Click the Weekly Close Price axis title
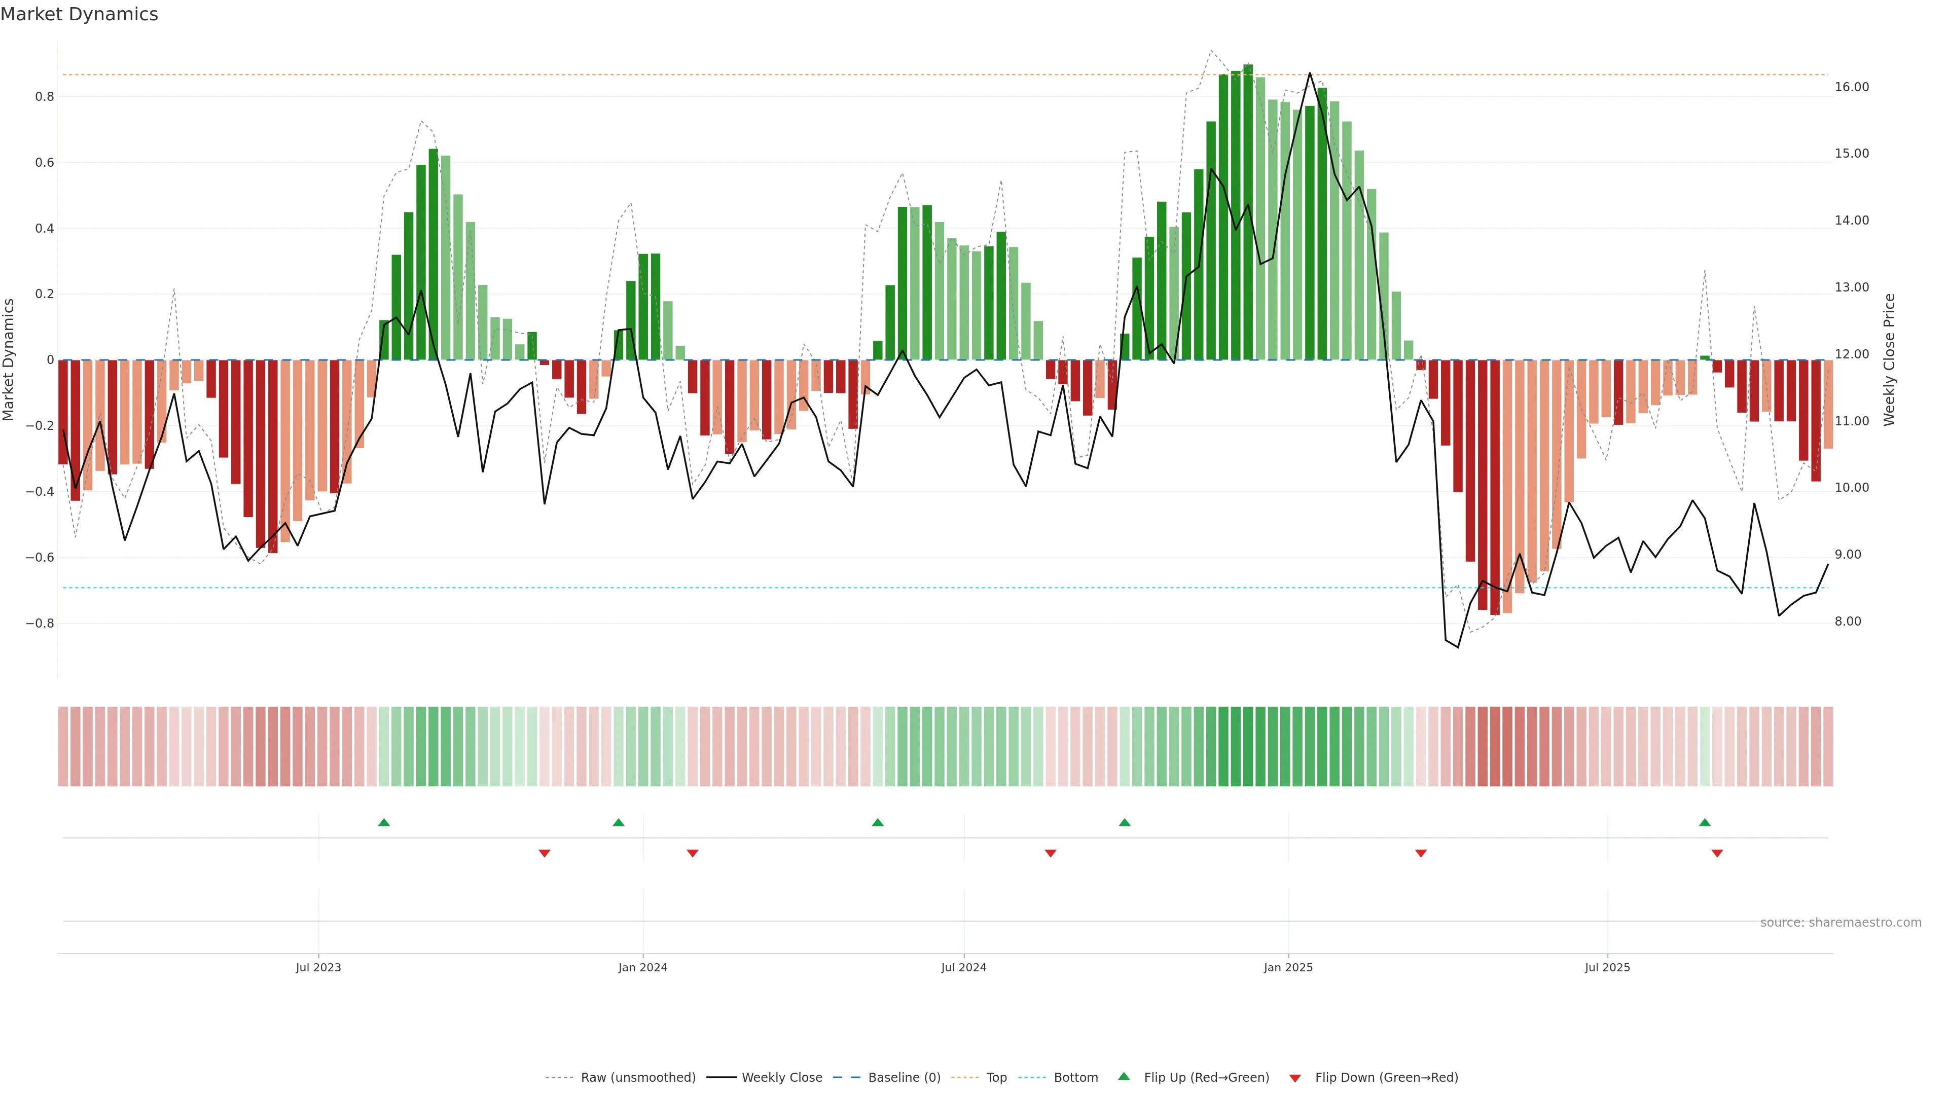This screenshot has height=1095, width=1947. [1890, 360]
